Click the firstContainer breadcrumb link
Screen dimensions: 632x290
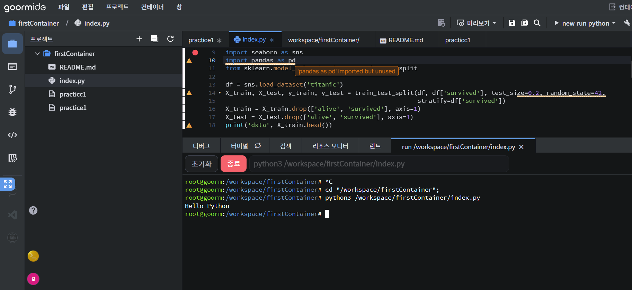click(x=34, y=23)
